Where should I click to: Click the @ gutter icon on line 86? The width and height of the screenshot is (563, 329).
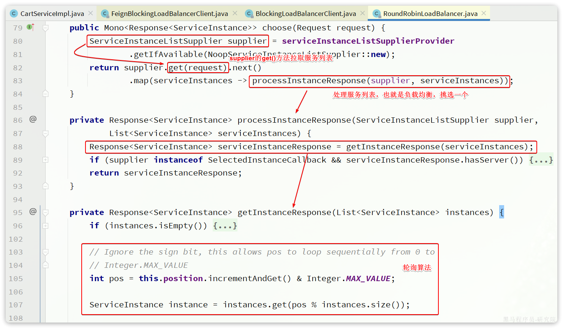tap(33, 119)
